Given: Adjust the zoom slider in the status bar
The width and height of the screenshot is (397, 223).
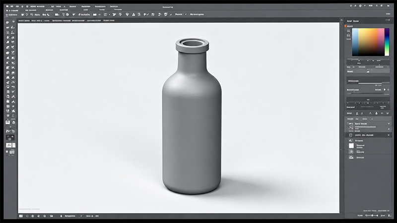Looking at the screenshot, I should (x=371, y=216).
